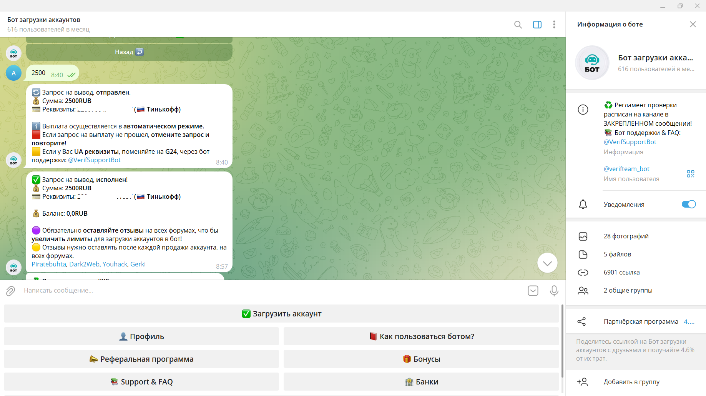This screenshot has height=396, width=706.
Task: Disable the notifications toggle switch
Action: click(688, 204)
